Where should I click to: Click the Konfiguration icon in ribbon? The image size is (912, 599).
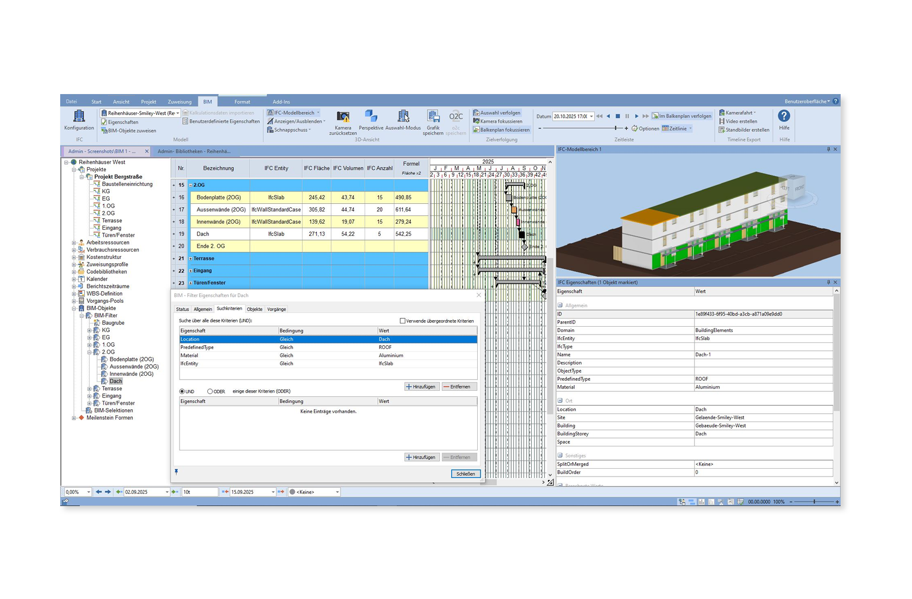click(79, 117)
